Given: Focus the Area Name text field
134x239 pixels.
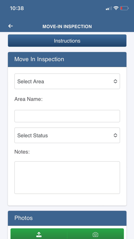Looking at the screenshot, I should [67, 116].
